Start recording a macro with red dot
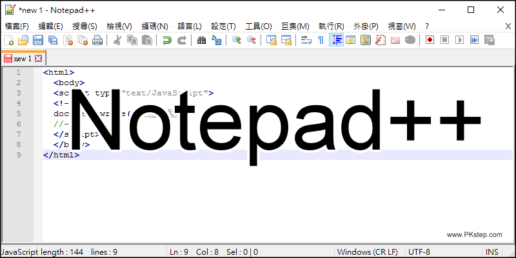Image resolution: width=516 pixels, height=258 pixels. pos(430,40)
